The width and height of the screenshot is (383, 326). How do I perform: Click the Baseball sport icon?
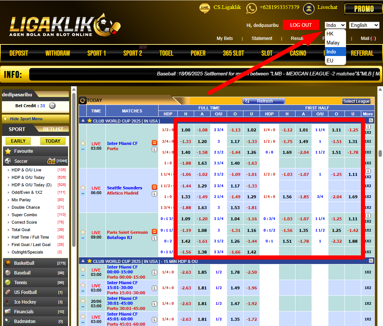pyautogui.click(x=8, y=273)
